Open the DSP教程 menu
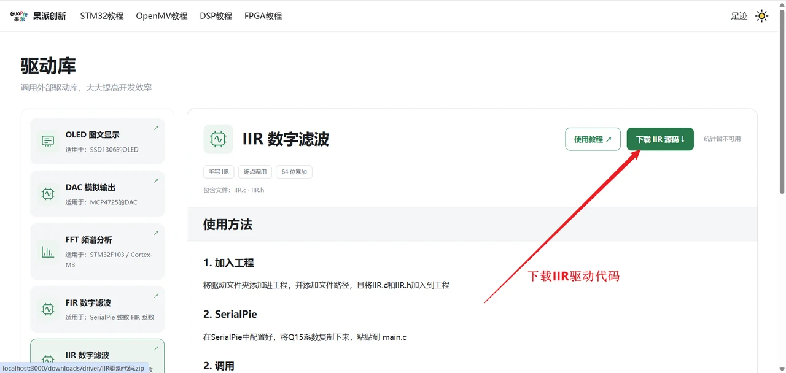 pyautogui.click(x=216, y=16)
